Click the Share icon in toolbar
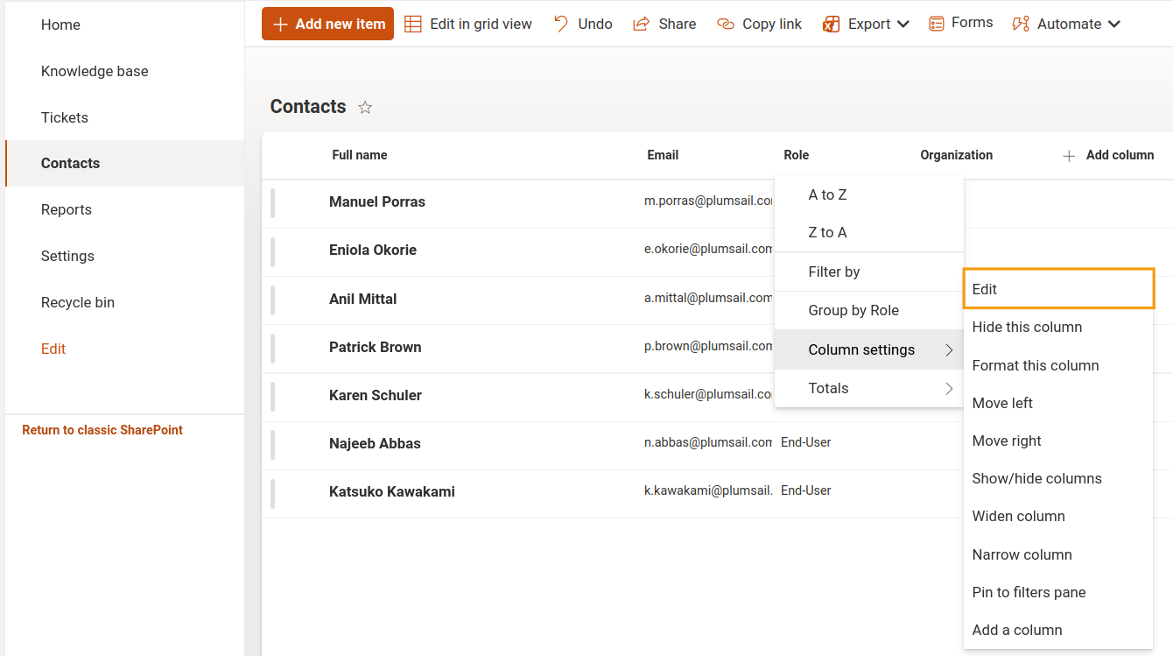Screen dimensions: 1173x656 click(x=642, y=25)
